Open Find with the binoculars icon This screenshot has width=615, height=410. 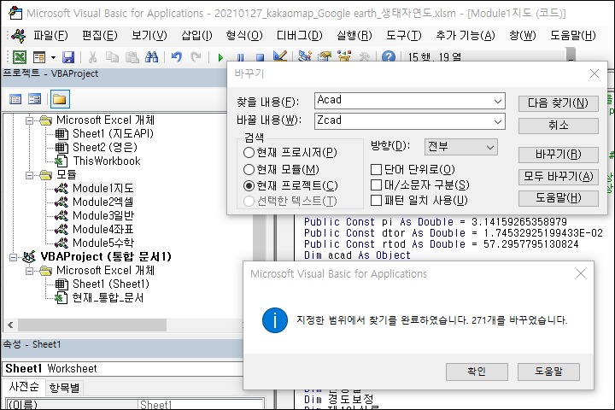pos(151,57)
